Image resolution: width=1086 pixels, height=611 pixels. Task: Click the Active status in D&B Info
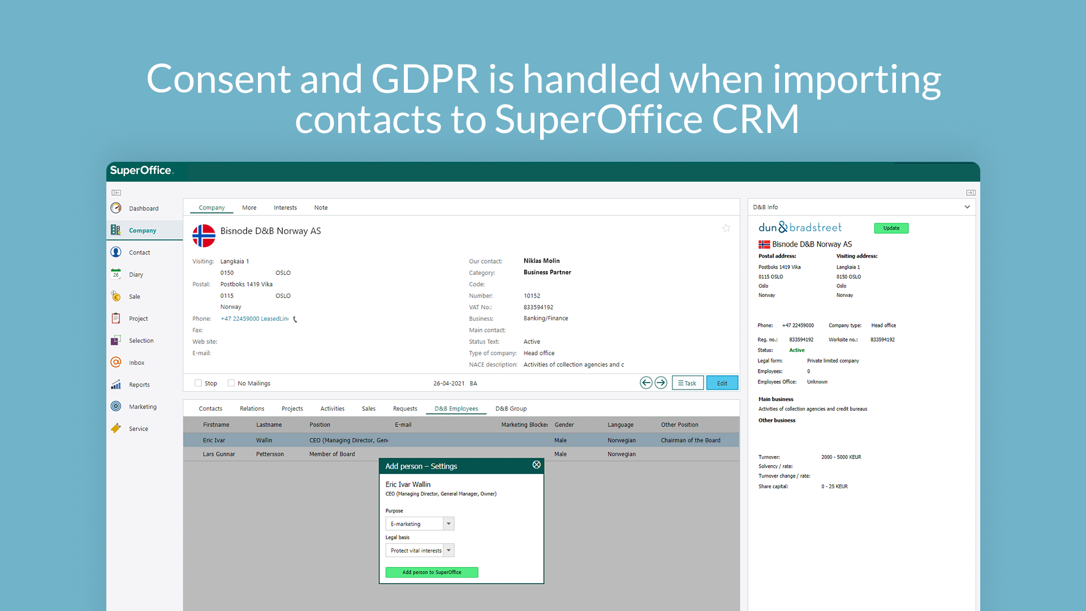(796, 350)
